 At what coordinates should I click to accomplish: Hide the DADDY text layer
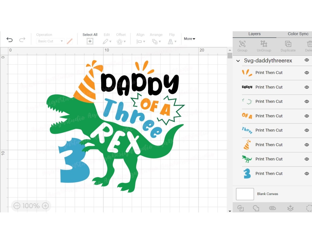tap(307, 87)
